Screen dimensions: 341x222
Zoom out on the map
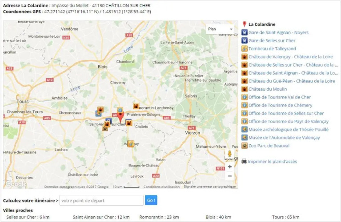229,176
